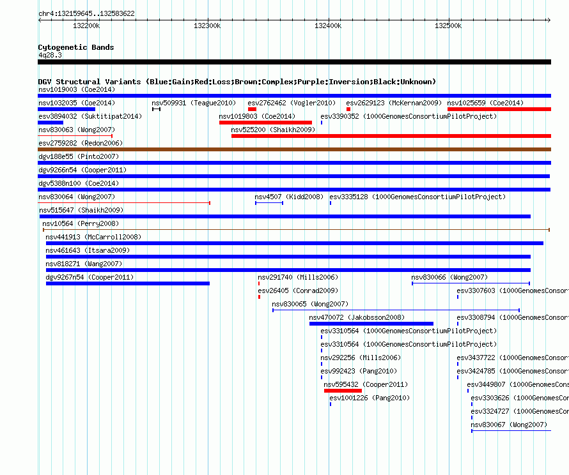
Task: Open the nsv1025659 (Coe2014) label
Action: coord(485,103)
